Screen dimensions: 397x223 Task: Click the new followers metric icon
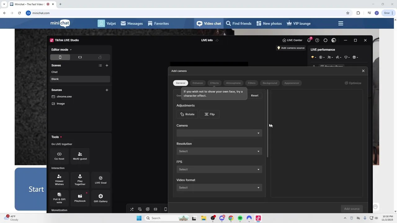pyautogui.click(x=338, y=57)
